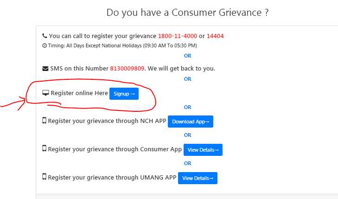Click the short code number 14404

(216, 36)
